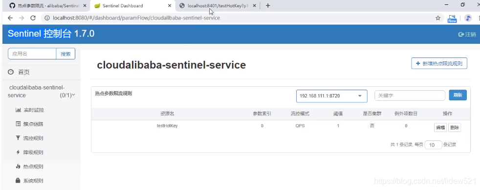Image resolution: width=480 pixels, height=190 pixels.
Task: Click the 流控模式 column header
Action: (x=300, y=114)
